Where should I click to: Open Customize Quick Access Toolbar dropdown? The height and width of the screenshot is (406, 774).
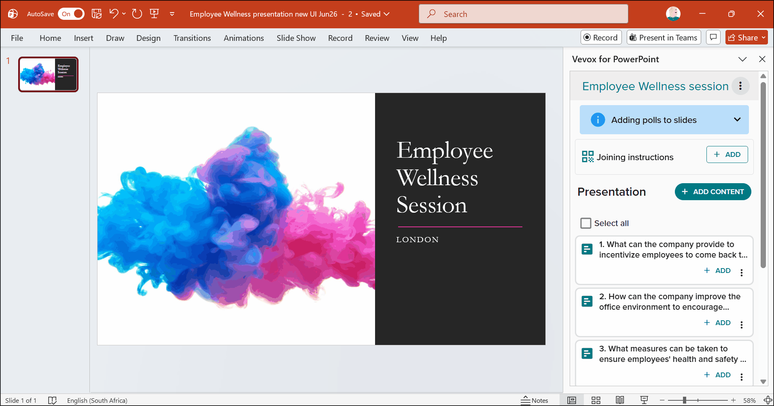[x=172, y=14]
